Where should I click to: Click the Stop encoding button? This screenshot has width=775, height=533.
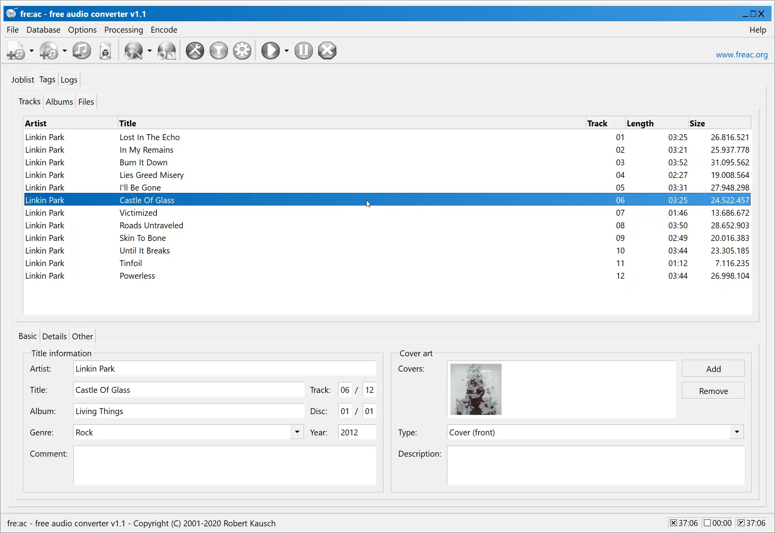[327, 51]
